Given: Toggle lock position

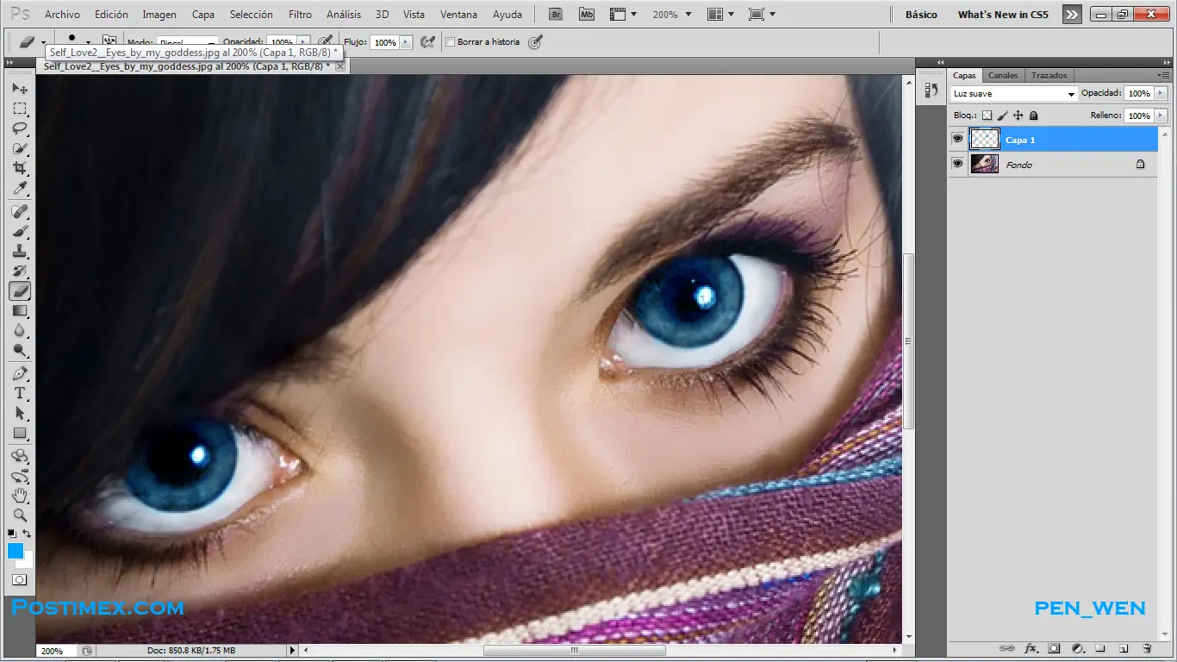Looking at the screenshot, I should tap(1018, 116).
